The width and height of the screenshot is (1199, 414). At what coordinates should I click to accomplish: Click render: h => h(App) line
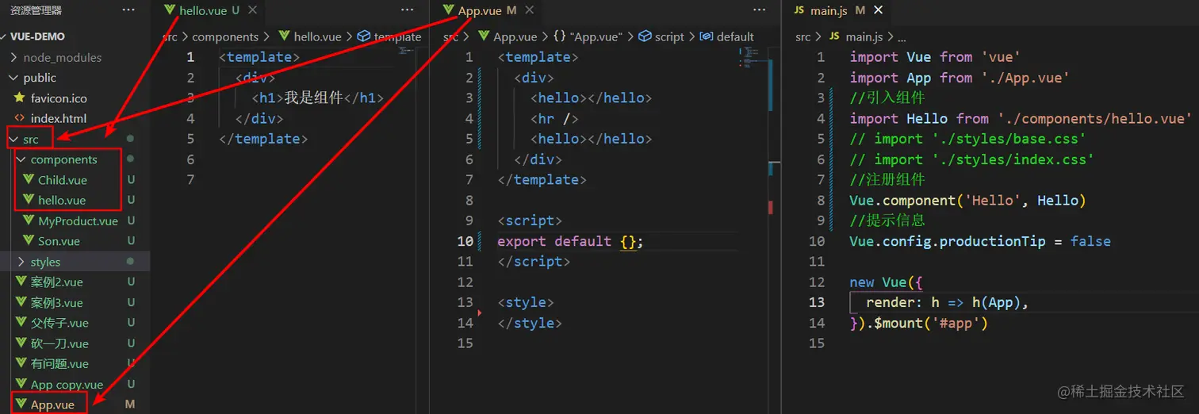coord(947,302)
